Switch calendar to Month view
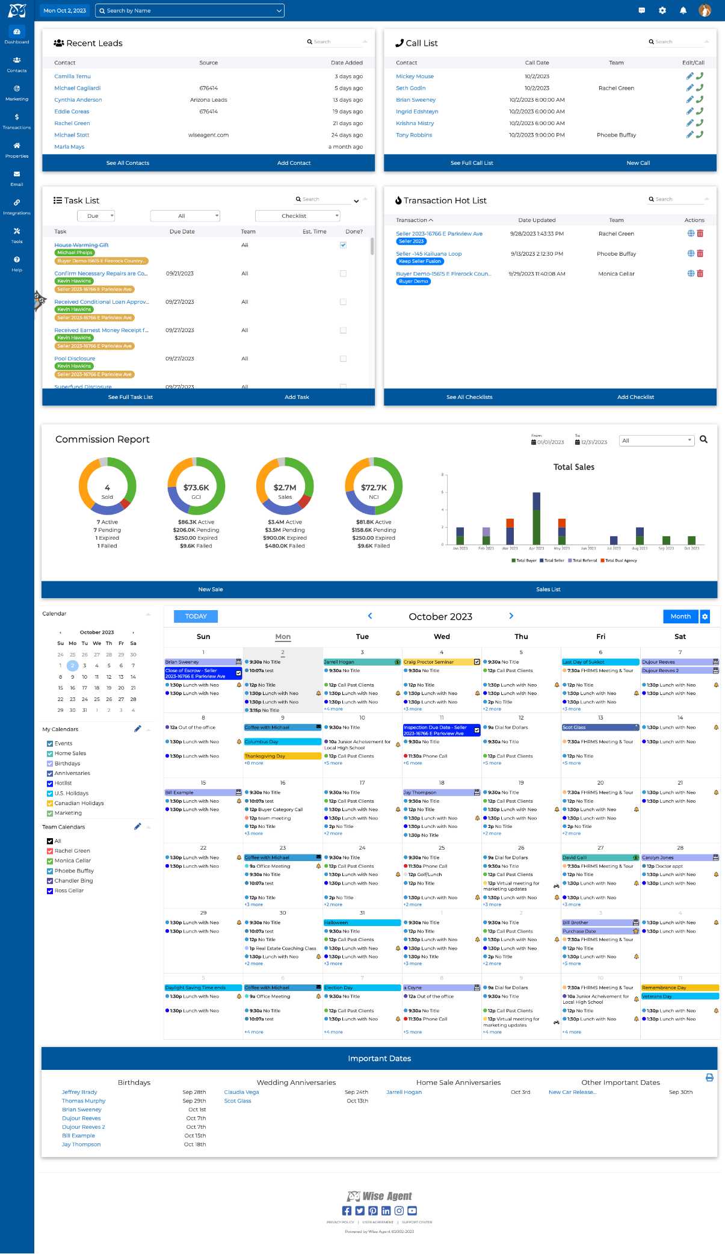Screen dimensions: 725x1254 coord(680,616)
